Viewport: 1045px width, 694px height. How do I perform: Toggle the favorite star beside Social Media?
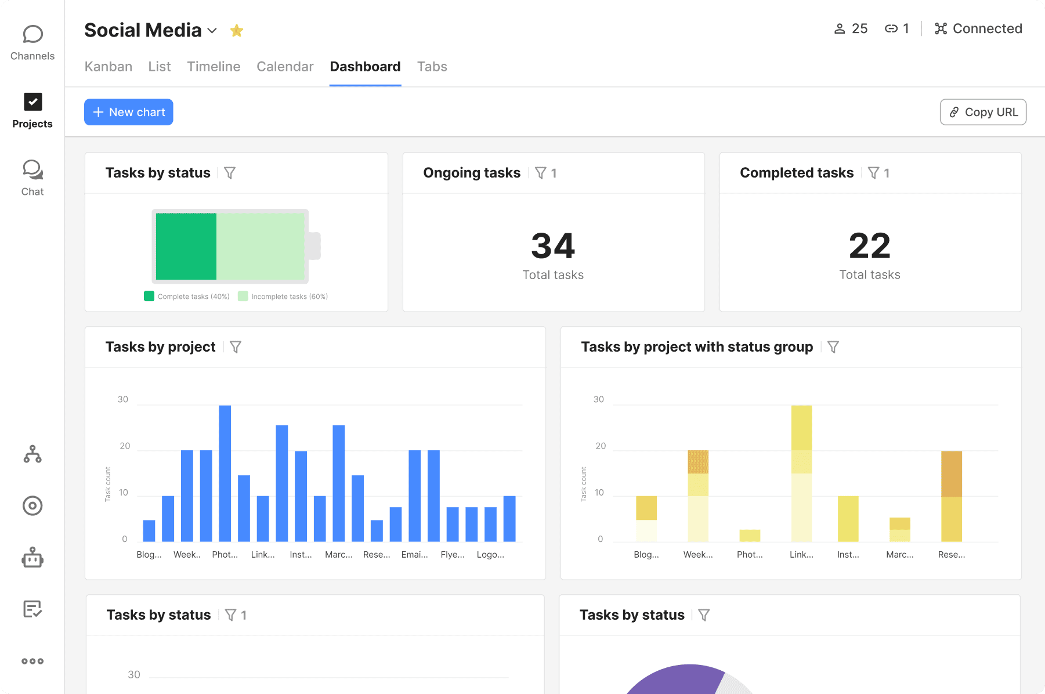236,30
